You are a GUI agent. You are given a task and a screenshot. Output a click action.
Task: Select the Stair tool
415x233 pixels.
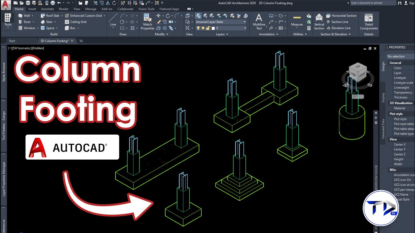click(46, 22)
